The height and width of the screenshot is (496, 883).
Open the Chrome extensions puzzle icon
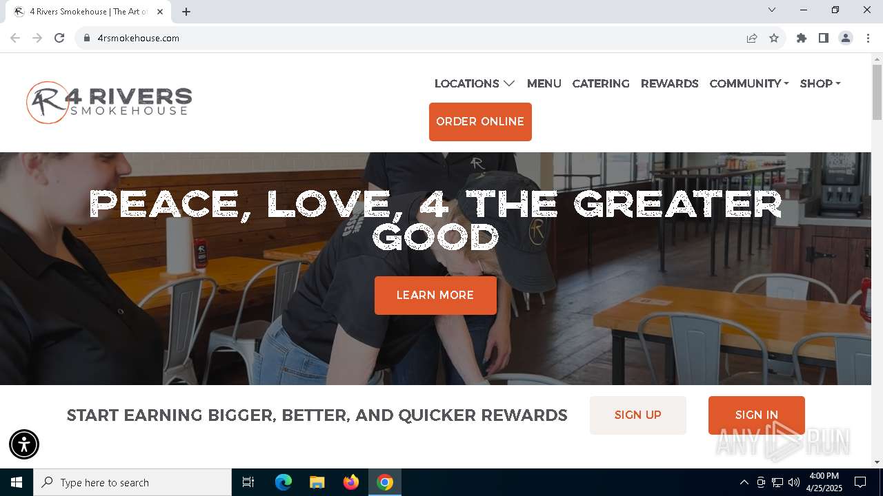point(802,38)
